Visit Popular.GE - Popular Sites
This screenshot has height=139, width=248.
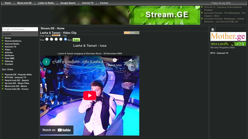coord(18,75)
